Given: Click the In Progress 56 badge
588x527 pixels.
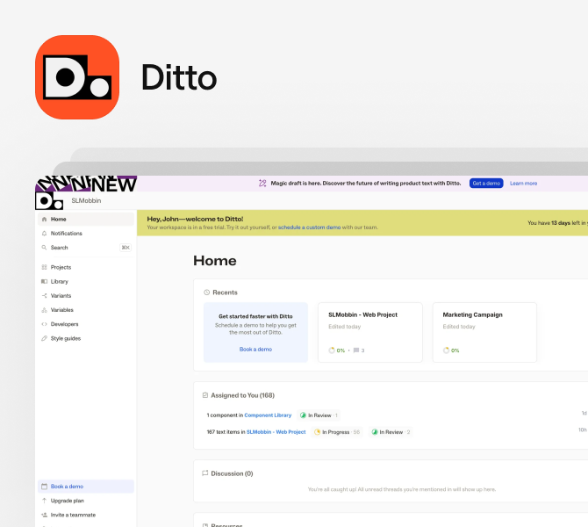Looking at the screenshot, I should [x=337, y=432].
